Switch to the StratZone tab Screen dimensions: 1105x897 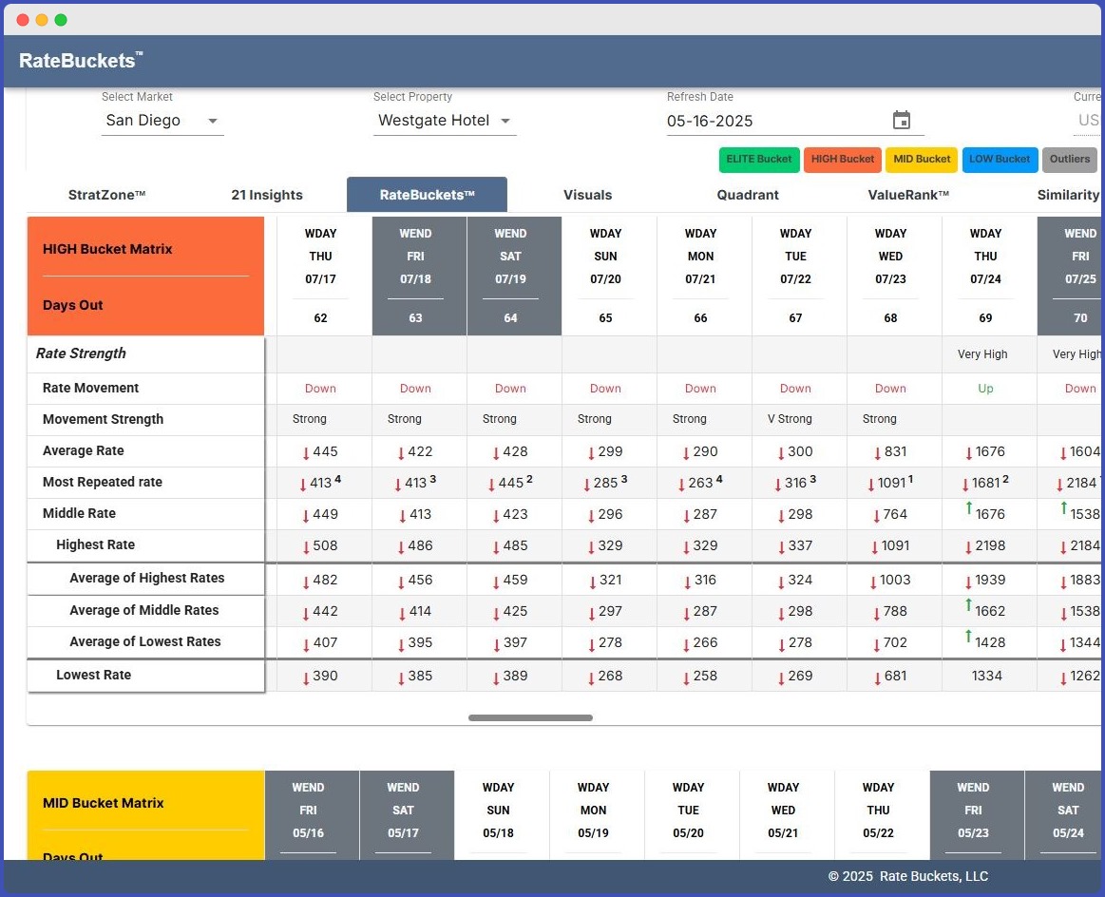(x=106, y=195)
